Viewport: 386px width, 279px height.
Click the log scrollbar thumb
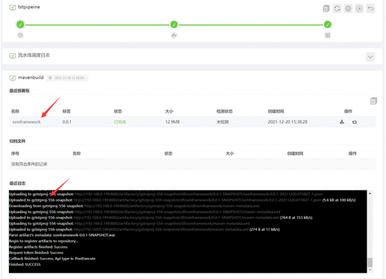pyautogui.click(x=370, y=262)
